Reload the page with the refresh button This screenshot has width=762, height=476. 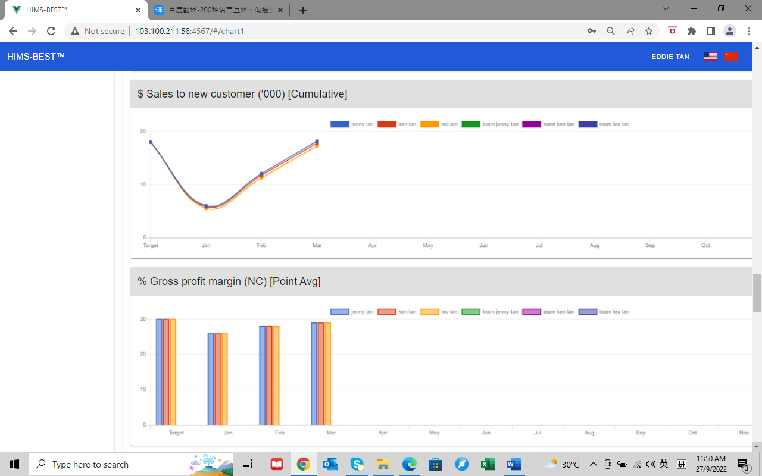coord(51,31)
